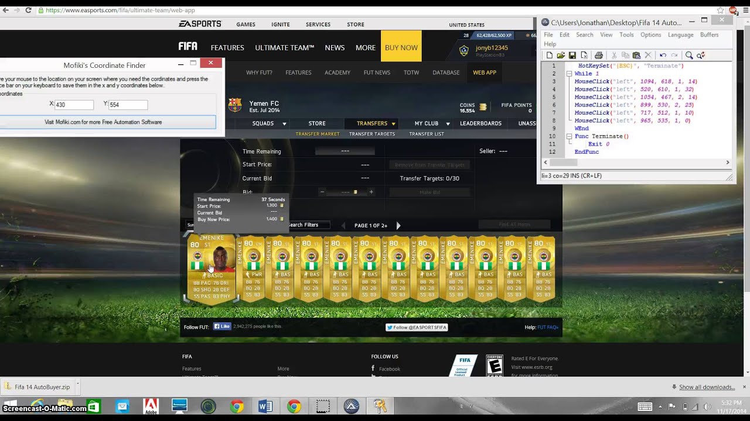This screenshot has width=750, height=421.
Task: Click the New file icon in SciTE toolbar
Action: 550,55
